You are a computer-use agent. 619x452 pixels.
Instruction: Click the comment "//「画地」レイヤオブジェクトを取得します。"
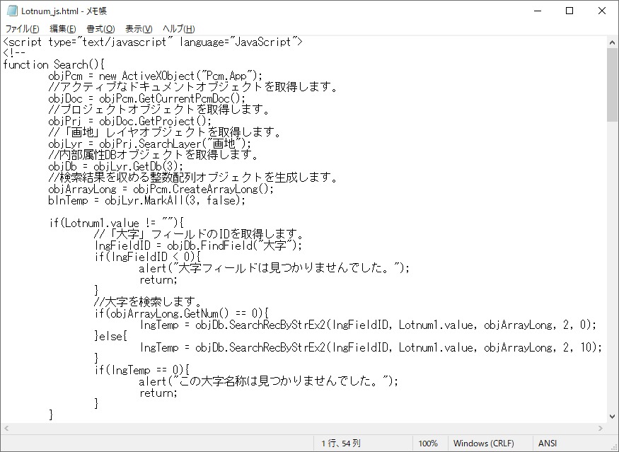click(164, 132)
